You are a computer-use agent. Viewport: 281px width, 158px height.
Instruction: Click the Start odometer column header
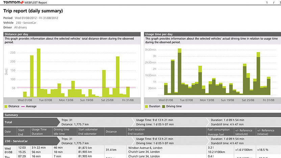point(88,130)
